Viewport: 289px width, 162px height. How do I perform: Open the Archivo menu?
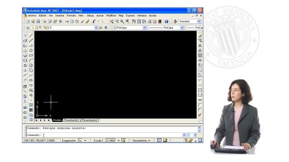[32, 16]
